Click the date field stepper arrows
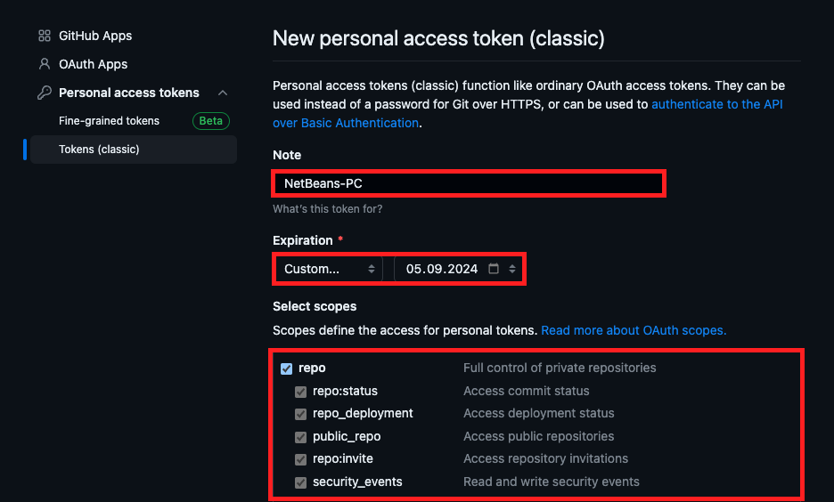 (x=512, y=269)
